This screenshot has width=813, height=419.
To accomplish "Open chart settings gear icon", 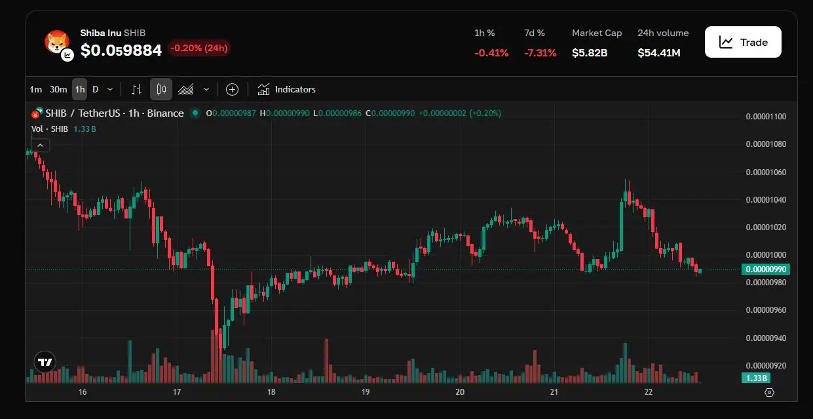I will [769, 392].
